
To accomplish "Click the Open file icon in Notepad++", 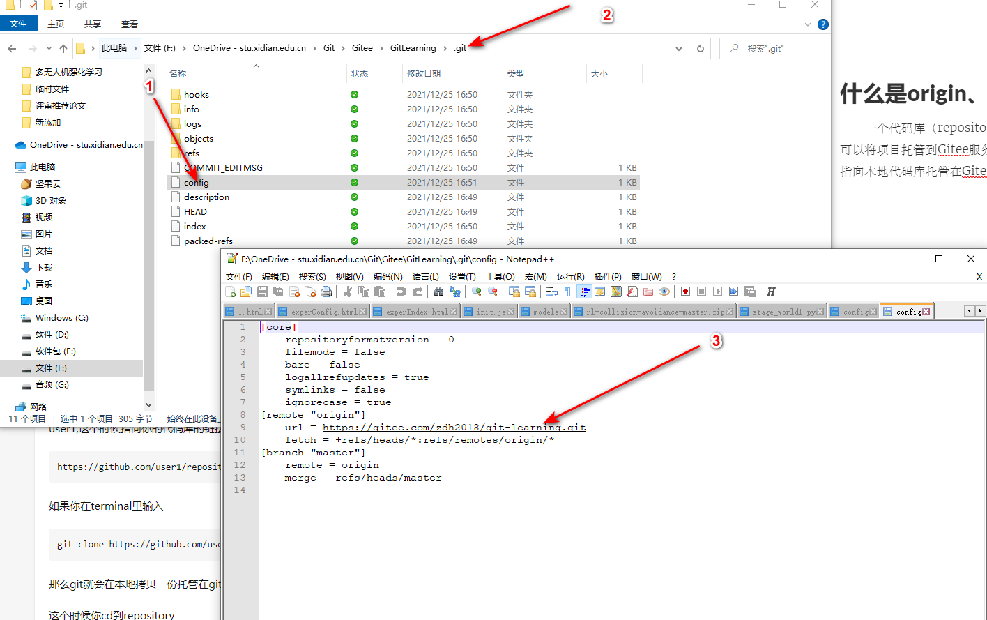I will click(x=246, y=292).
